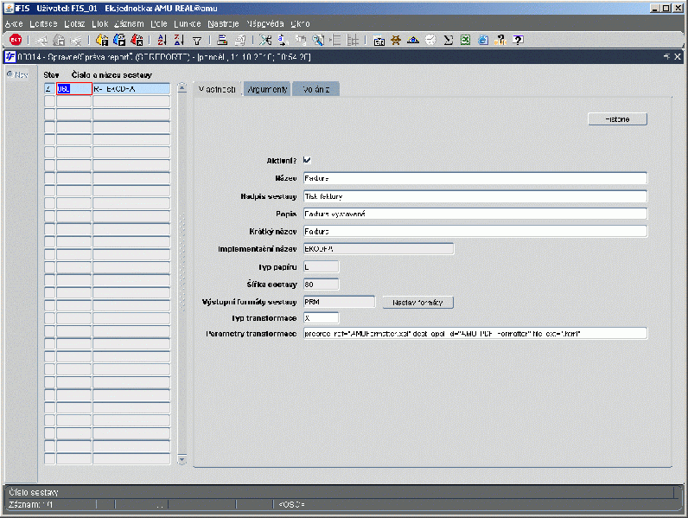The height and width of the screenshot is (518, 688).
Task: Click the list scrollbar up arrow
Action: (x=182, y=87)
